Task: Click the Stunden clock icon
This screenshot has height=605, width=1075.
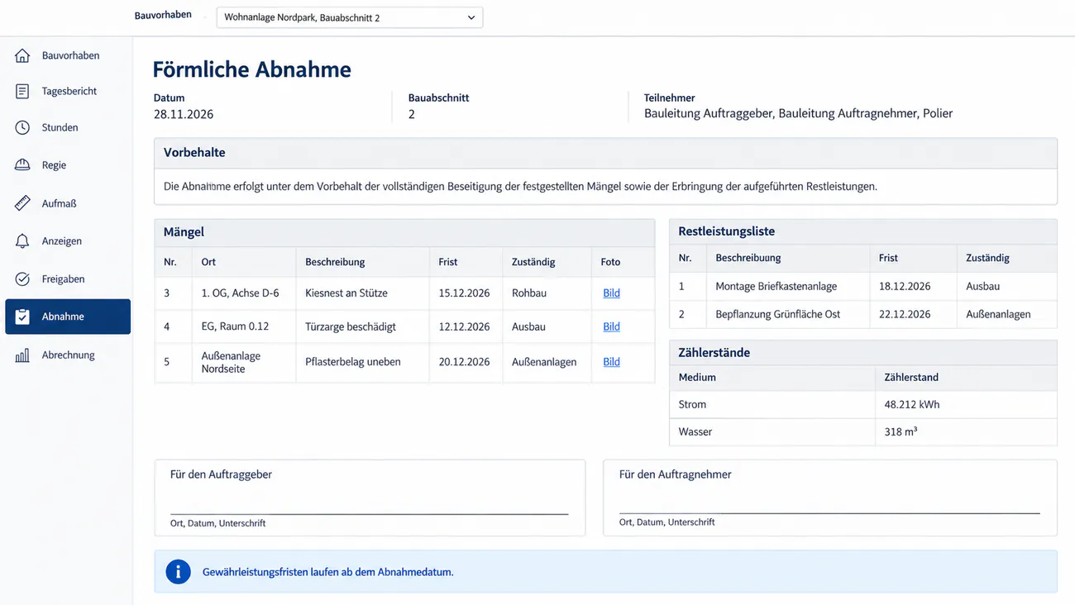Action: 22,127
